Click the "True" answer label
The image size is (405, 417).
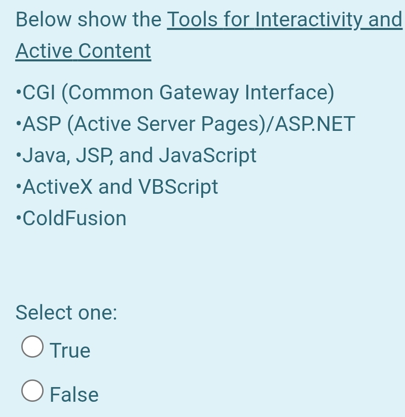point(70,351)
